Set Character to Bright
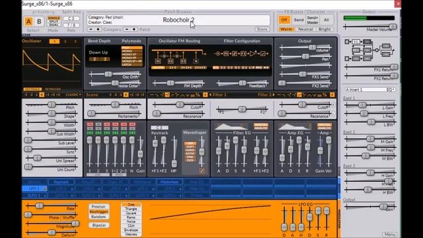 click(x=325, y=29)
